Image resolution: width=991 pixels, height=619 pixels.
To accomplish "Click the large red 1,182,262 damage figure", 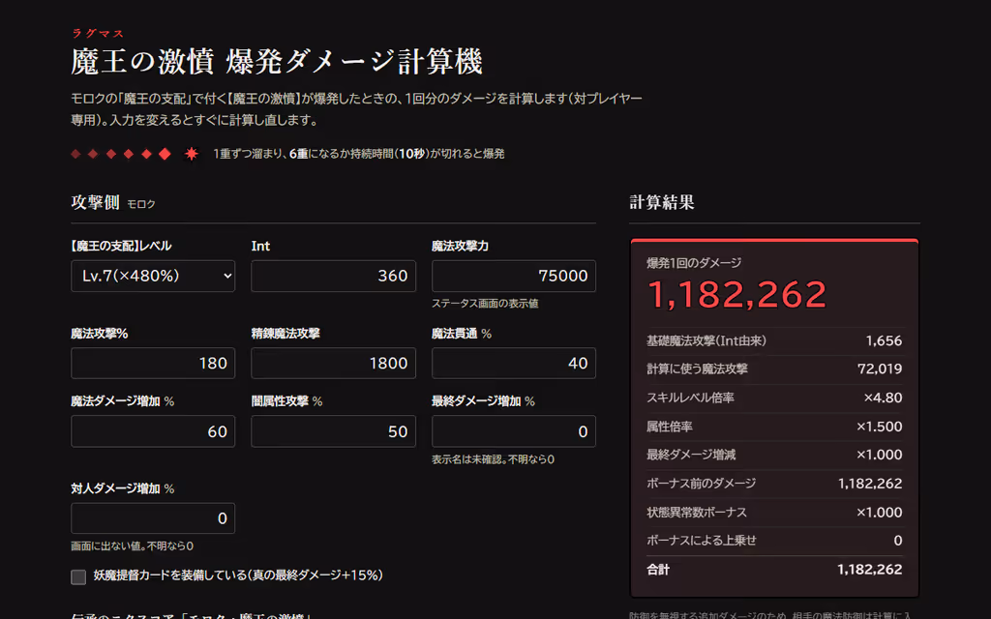I will click(x=736, y=295).
